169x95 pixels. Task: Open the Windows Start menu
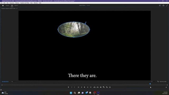pyautogui.click(x=71, y=93)
